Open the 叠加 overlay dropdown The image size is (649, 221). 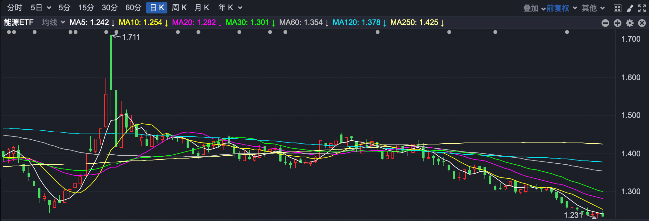(x=534, y=8)
